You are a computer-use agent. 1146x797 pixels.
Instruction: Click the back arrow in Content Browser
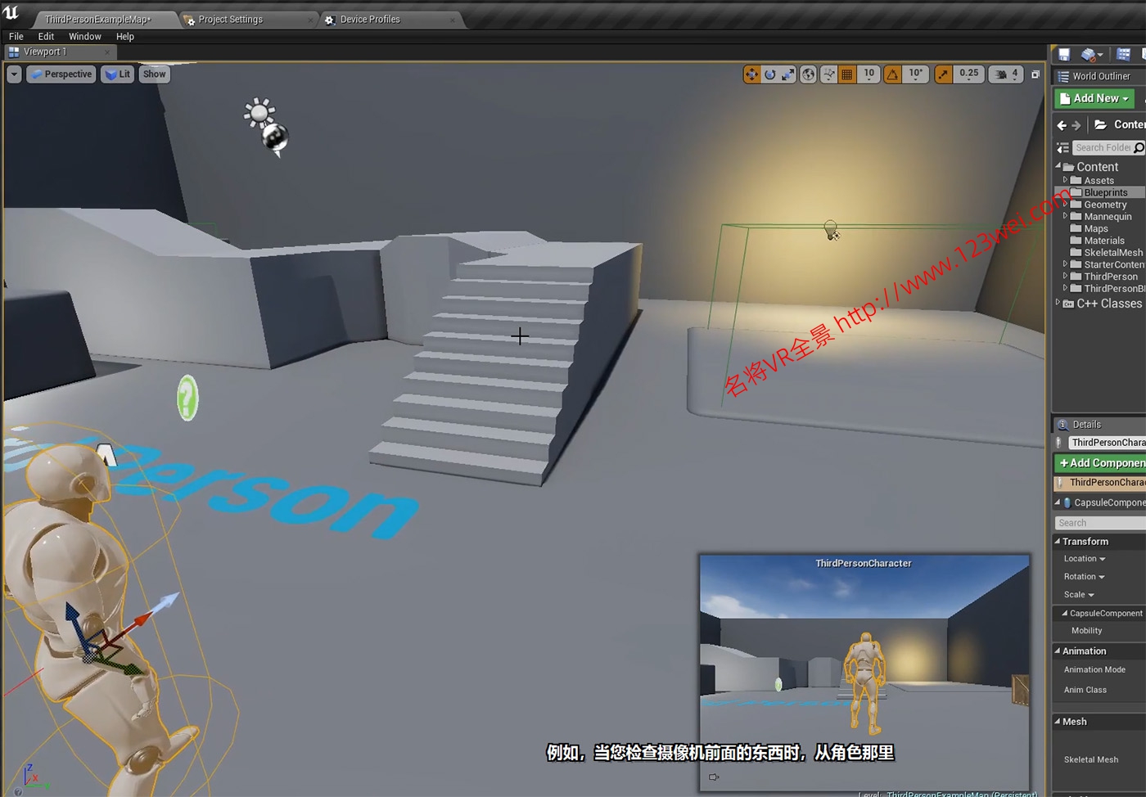[1062, 125]
